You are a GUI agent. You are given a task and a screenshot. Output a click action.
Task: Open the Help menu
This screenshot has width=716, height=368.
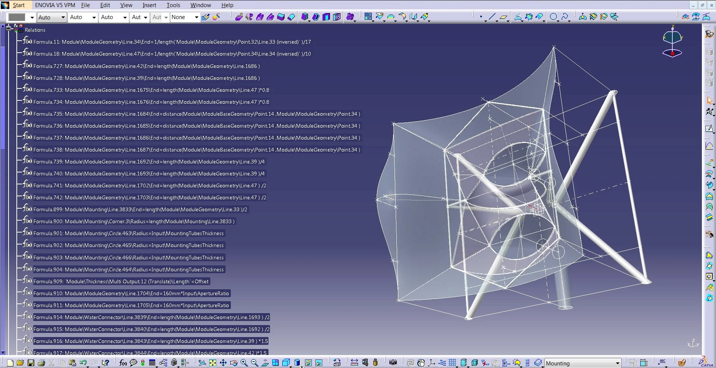point(227,5)
